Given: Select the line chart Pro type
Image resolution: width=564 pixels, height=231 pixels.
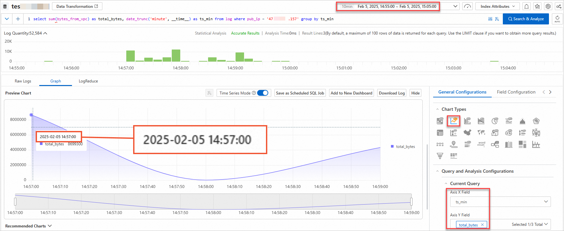Looking at the screenshot, I should (x=454, y=121).
